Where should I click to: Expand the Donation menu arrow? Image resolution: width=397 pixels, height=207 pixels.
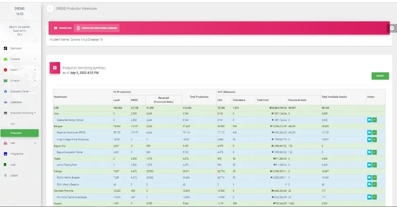pos(35,81)
